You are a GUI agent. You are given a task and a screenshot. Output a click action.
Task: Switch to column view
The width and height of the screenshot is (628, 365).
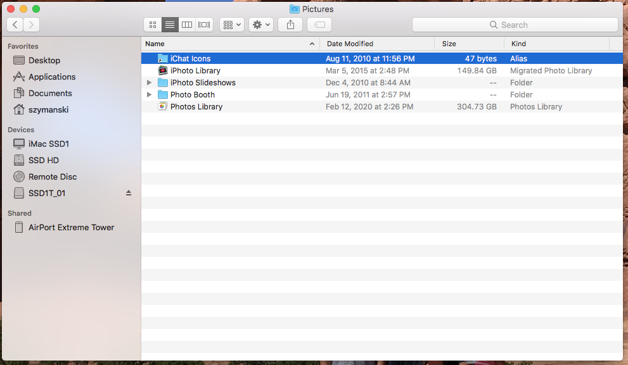pyautogui.click(x=187, y=25)
